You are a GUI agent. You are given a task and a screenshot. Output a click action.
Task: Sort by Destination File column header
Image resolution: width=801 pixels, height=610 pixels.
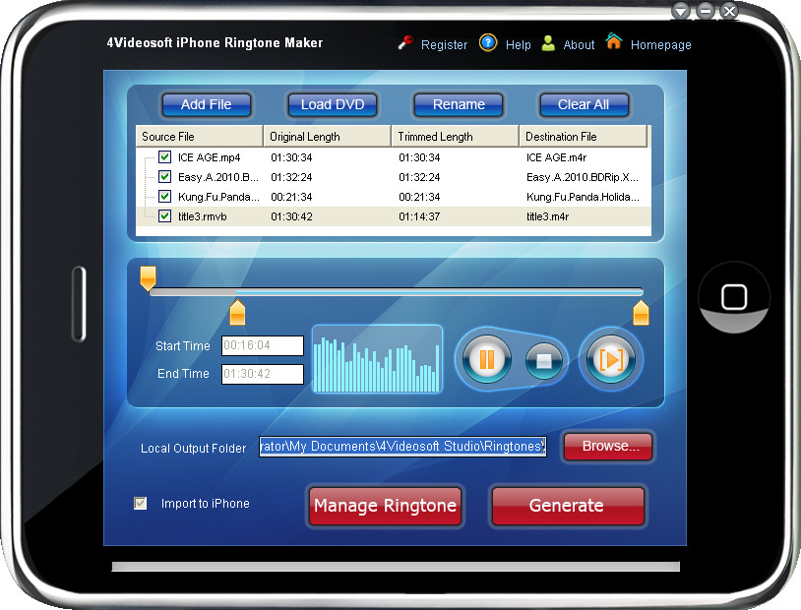click(x=584, y=137)
